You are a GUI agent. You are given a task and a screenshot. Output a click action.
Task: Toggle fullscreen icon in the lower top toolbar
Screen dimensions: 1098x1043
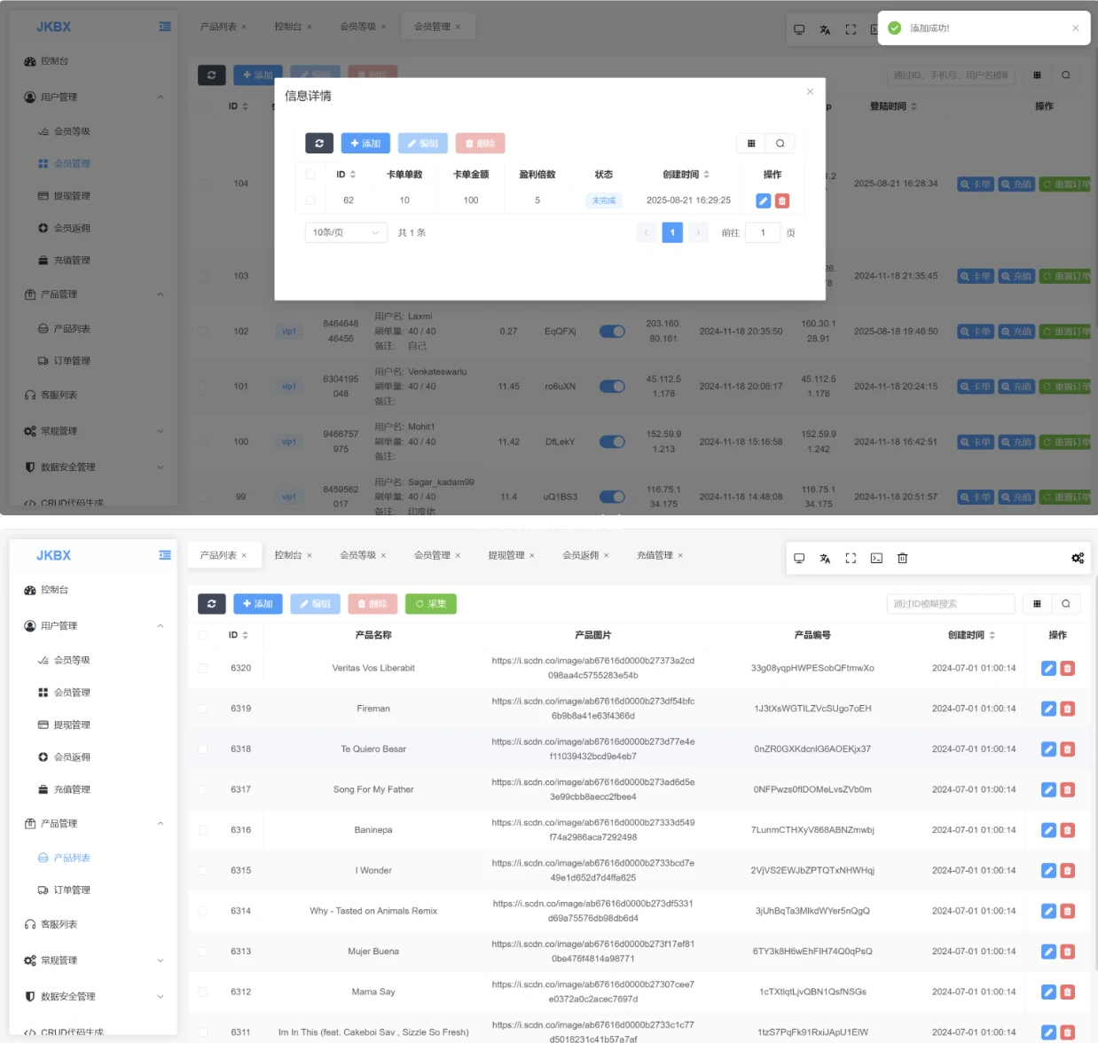pos(851,558)
